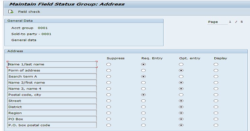
Task: Suppress the PO Box field
Action: coord(109,119)
